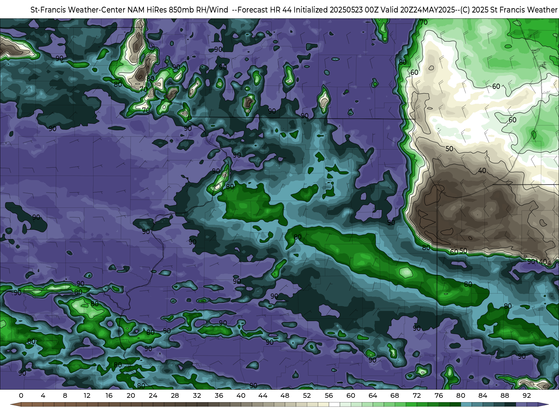
Task: Click the white swatch in the colorbar
Action: click(334, 405)
